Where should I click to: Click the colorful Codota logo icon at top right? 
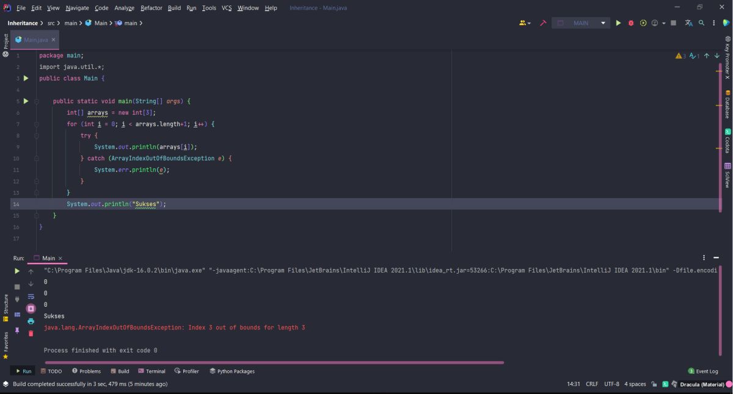pyautogui.click(x=726, y=23)
